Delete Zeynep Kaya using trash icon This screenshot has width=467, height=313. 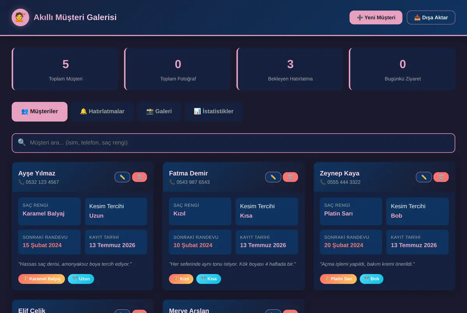[x=441, y=177]
